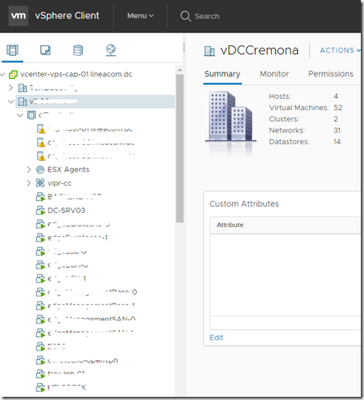The width and height of the screenshot is (364, 400).
Task: Select the vCenter server icon in tree
Action: point(14,74)
